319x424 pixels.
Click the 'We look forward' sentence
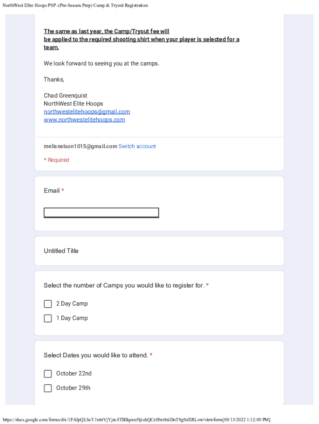(101, 64)
